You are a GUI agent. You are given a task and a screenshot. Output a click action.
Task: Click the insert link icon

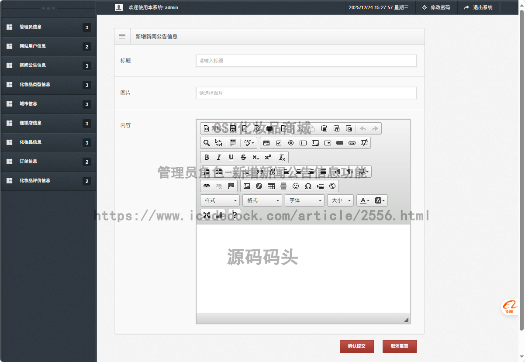pos(207,186)
